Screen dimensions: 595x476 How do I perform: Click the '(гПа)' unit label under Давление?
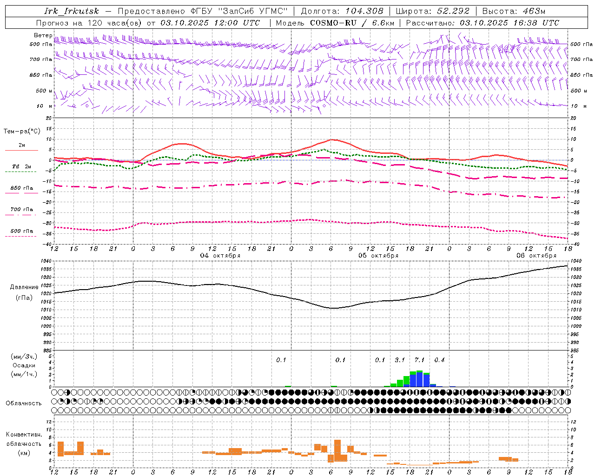pos(24,297)
